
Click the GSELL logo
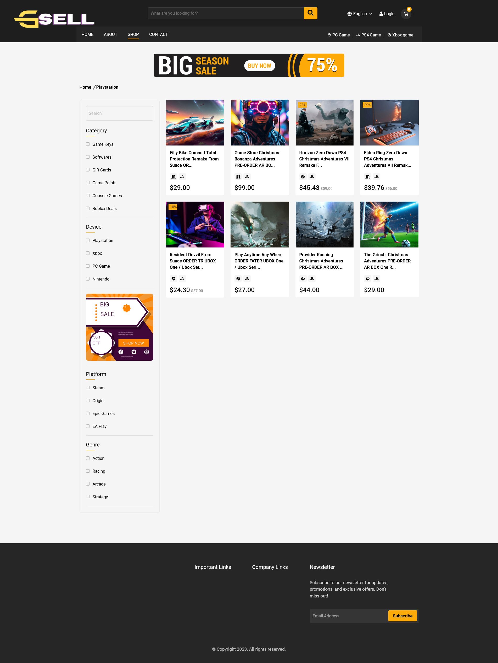click(x=54, y=19)
